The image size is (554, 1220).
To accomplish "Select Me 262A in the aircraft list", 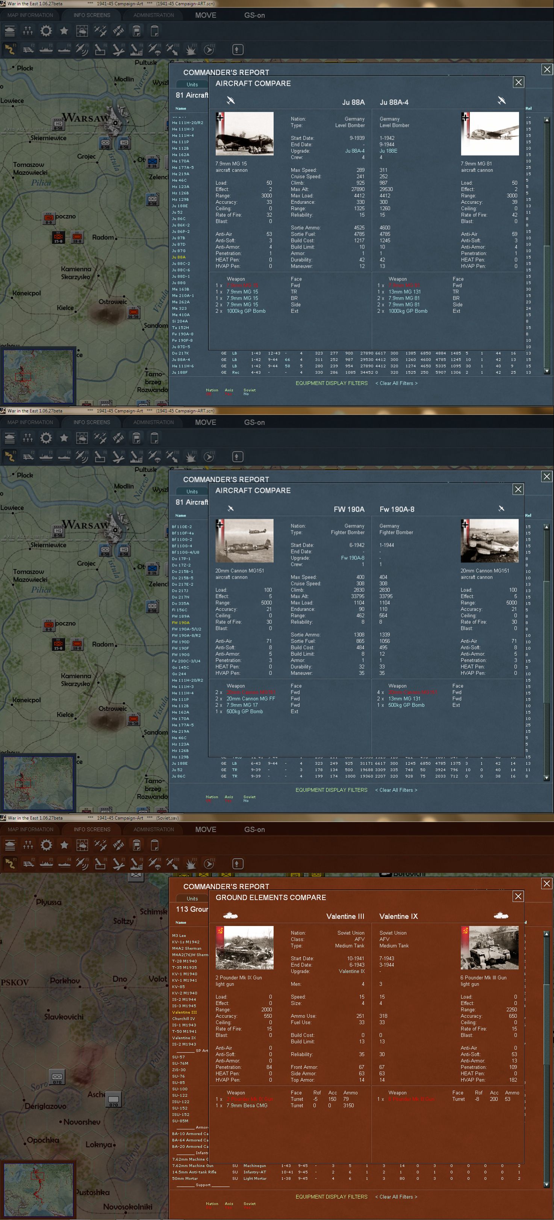I will coord(181,302).
